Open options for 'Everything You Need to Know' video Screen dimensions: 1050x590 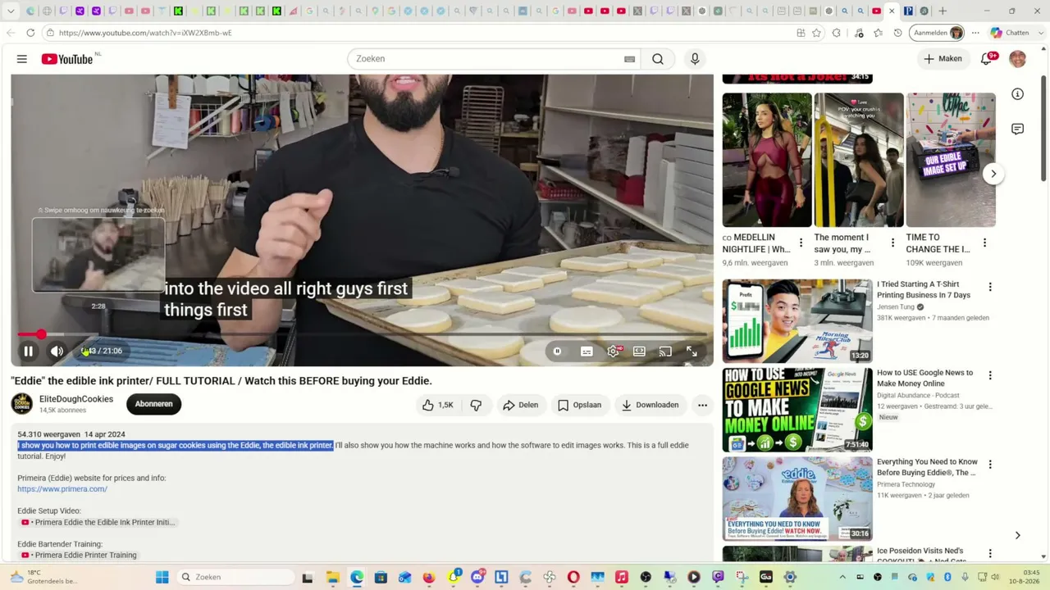(x=990, y=465)
